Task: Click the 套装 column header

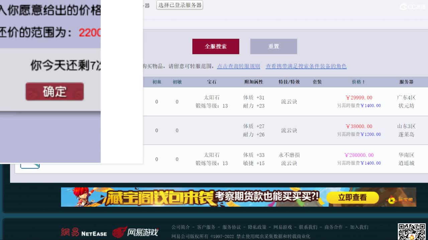Action: pyautogui.click(x=317, y=82)
